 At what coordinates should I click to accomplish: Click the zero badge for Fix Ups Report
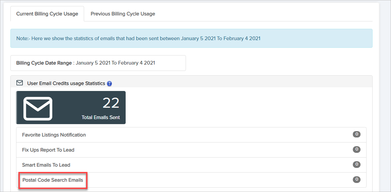pos(356,150)
